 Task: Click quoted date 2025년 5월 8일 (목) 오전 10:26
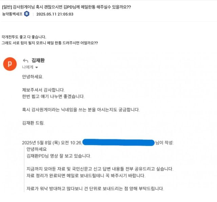point(52,143)
